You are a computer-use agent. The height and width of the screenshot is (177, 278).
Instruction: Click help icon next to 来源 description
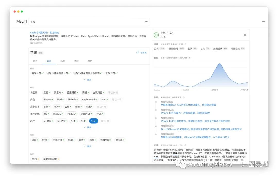point(185,145)
